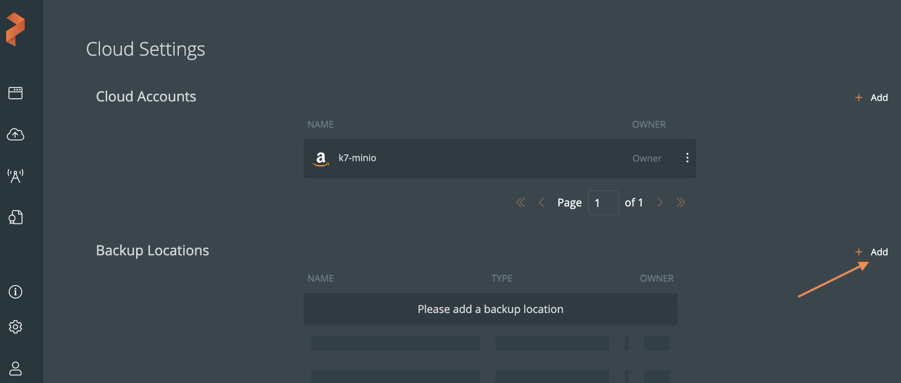Image resolution: width=901 pixels, height=383 pixels.
Task: Open the document certificate icon in sidebar
Action: [x=15, y=217]
